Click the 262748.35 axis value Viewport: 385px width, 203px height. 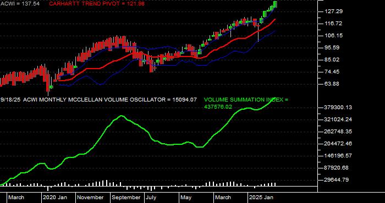click(x=338, y=132)
